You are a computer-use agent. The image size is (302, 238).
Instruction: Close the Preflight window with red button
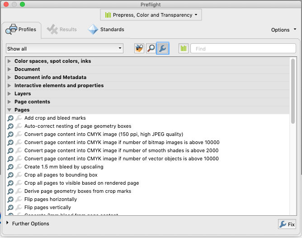click(x=6, y=4)
